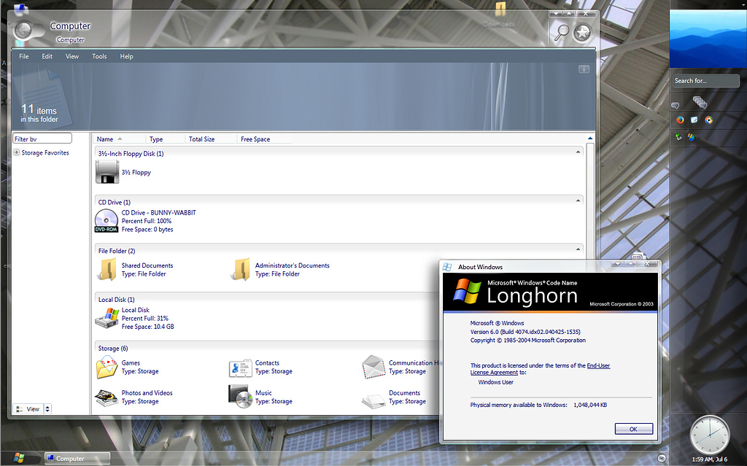Click the Search for... field in the sidebar
The height and width of the screenshot is (466, 747).
pyautogui.click(x=705, y=80)
